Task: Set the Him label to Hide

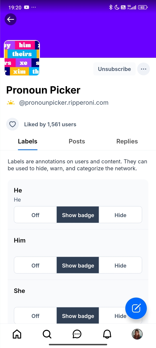Action: (x=120, y=266)
